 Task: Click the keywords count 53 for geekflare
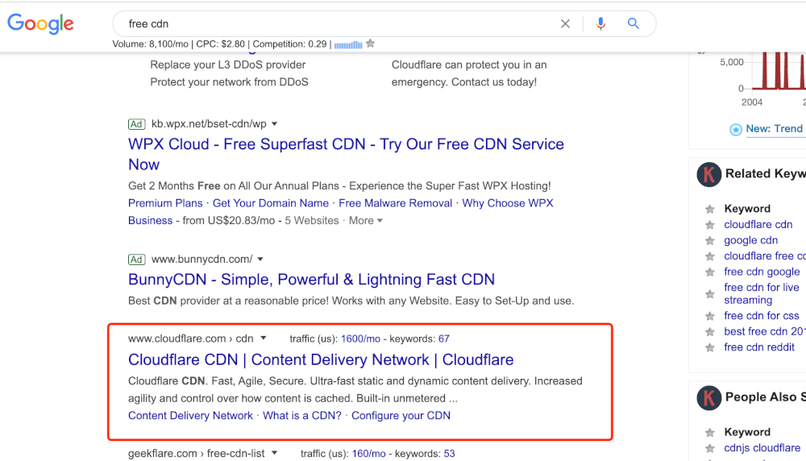pyautogui.click(x=449, y=454)
